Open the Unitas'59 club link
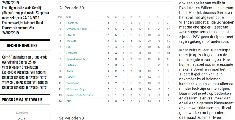 [x=72, y=65]
